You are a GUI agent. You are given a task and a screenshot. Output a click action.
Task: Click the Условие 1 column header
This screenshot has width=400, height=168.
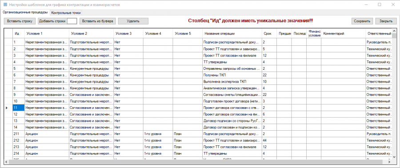[x=46, y=33]
